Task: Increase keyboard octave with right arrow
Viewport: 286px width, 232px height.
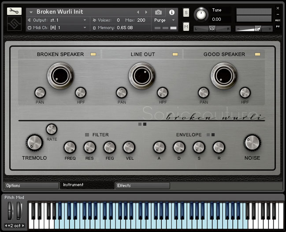Action: coord(23,226)
